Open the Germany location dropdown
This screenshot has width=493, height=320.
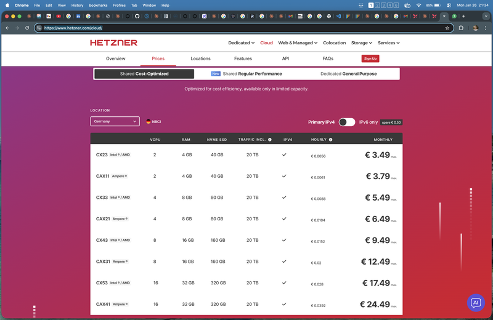click(x=115, y=122)
